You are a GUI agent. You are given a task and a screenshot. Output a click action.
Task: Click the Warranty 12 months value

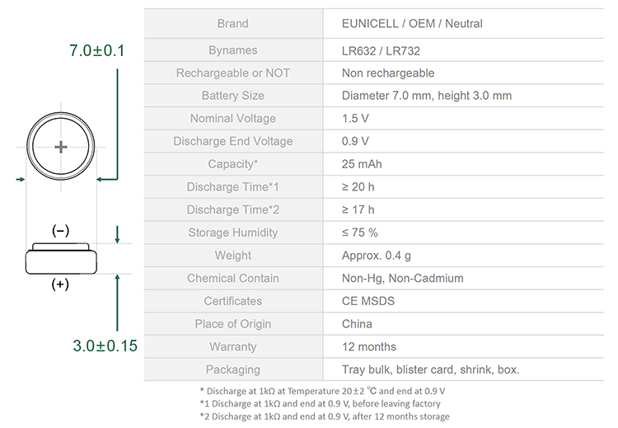pyautogui.click(x=369, y=346)
